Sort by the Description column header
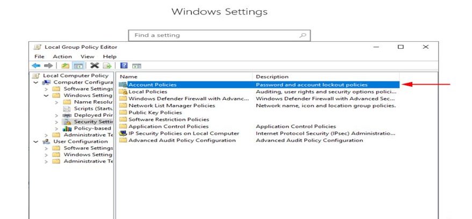 [x=326, y=77]
